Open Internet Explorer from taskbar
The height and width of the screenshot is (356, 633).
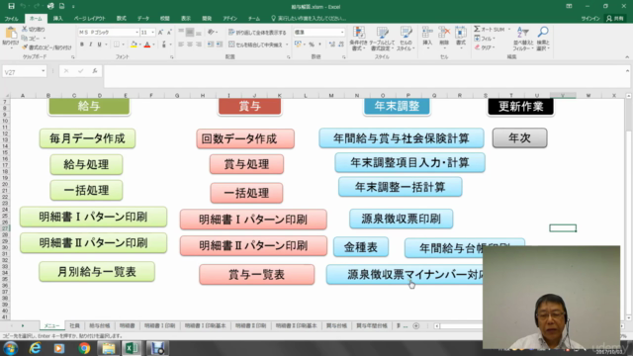(x=36, y=348)
